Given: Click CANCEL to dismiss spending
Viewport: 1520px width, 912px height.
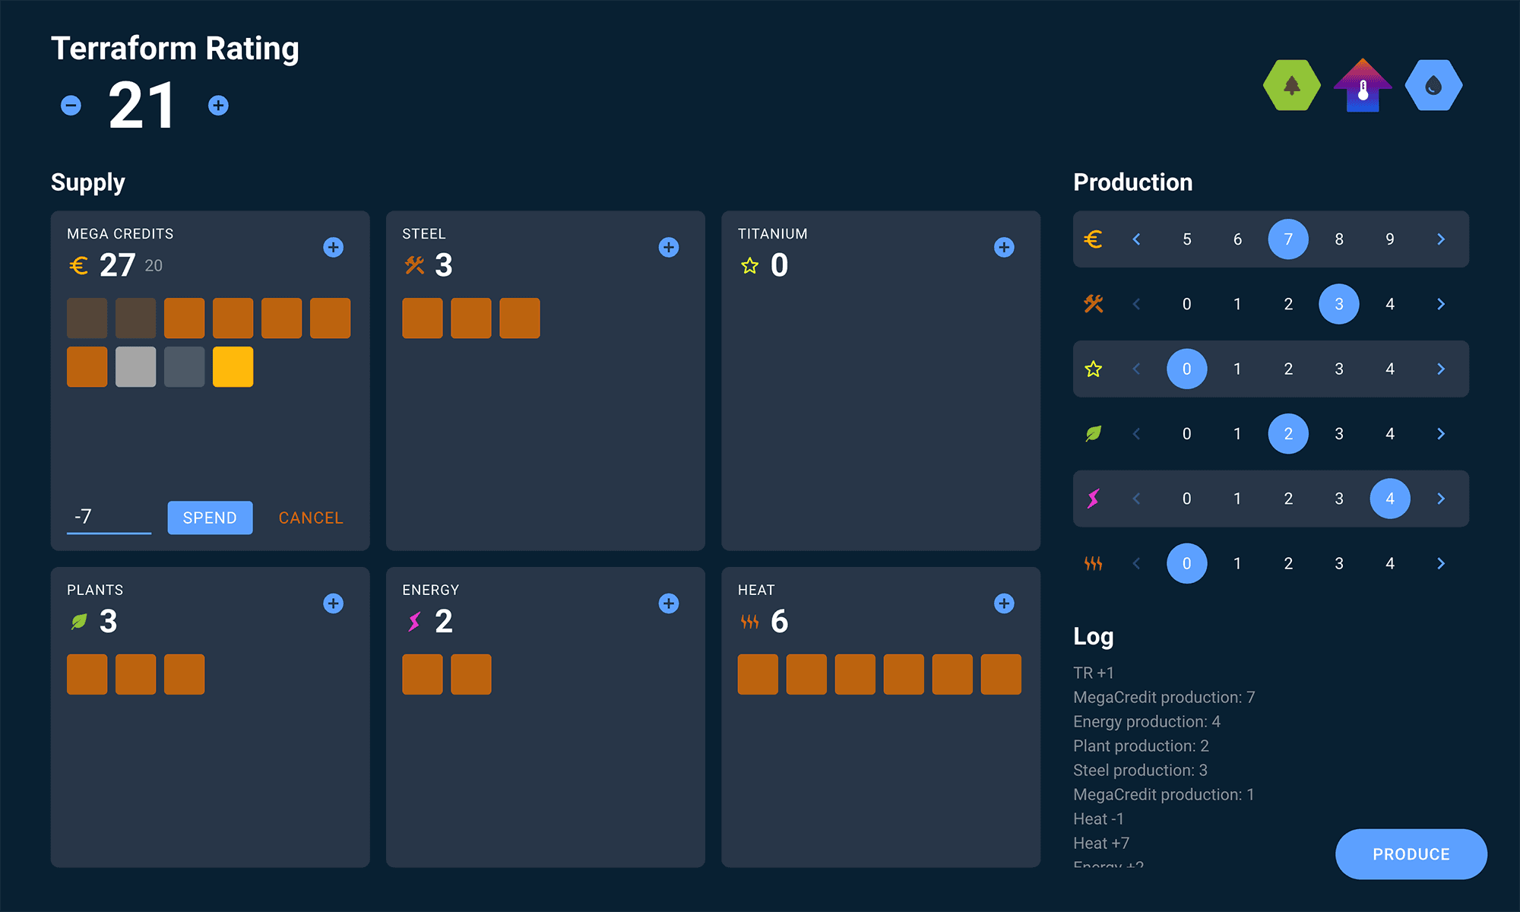Looking at the screenshot, I should tap(309, 518).
